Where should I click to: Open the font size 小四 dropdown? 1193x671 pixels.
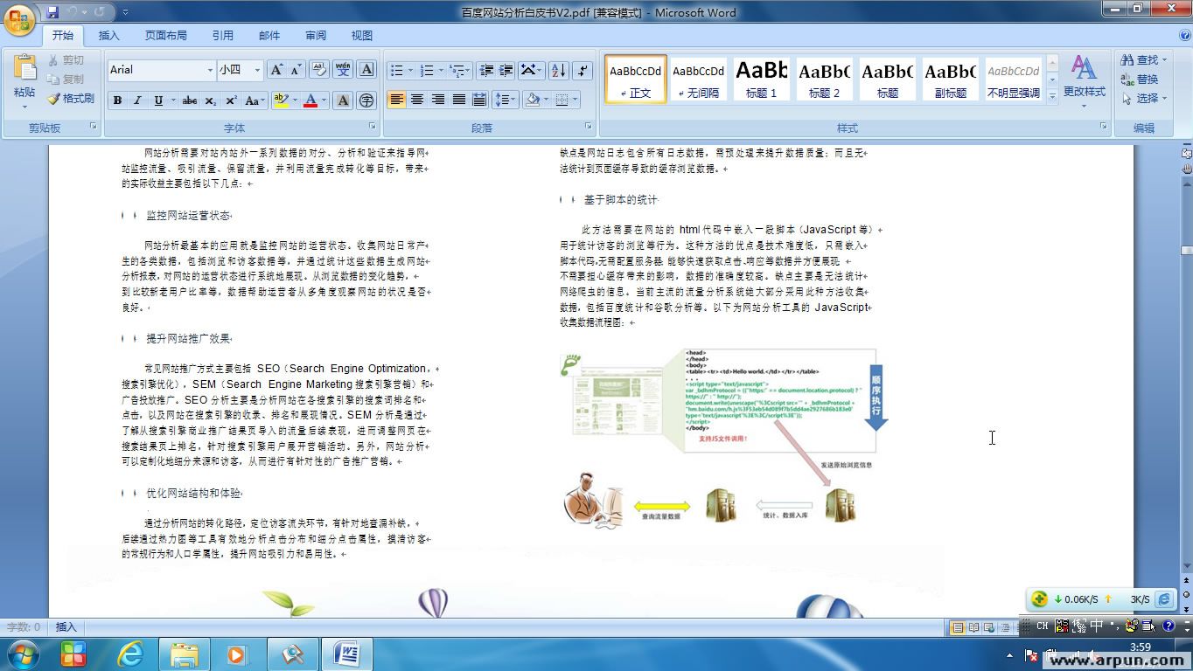(x=257, y=70)
